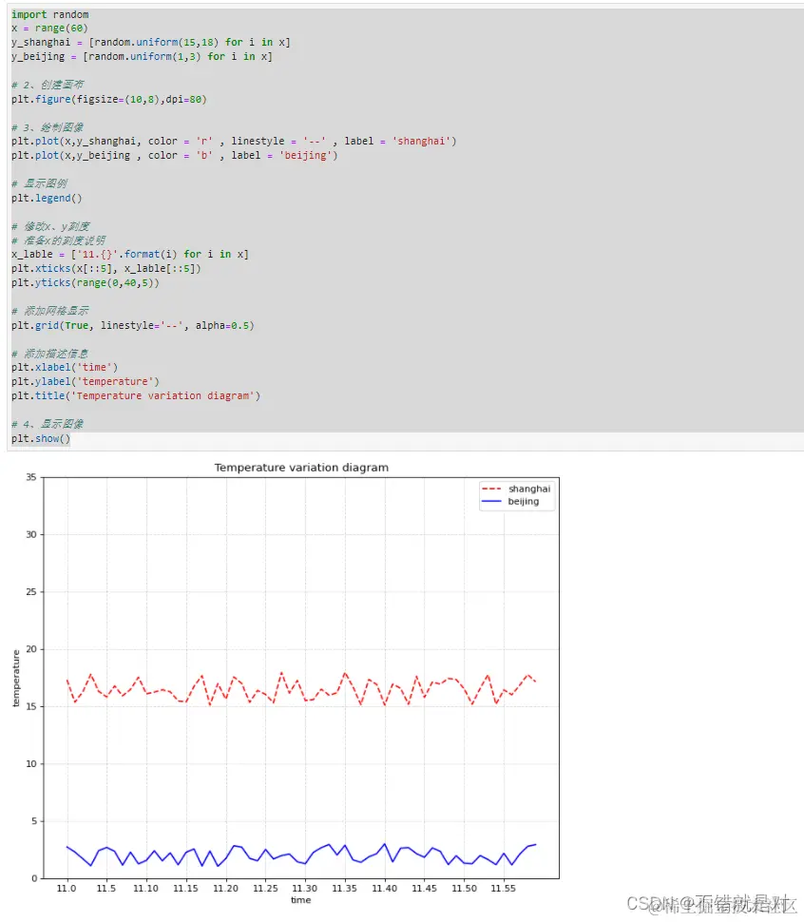Click the '# 添加网格显示' comment
This screenshot has height=922, width=804.
[50, 311]
